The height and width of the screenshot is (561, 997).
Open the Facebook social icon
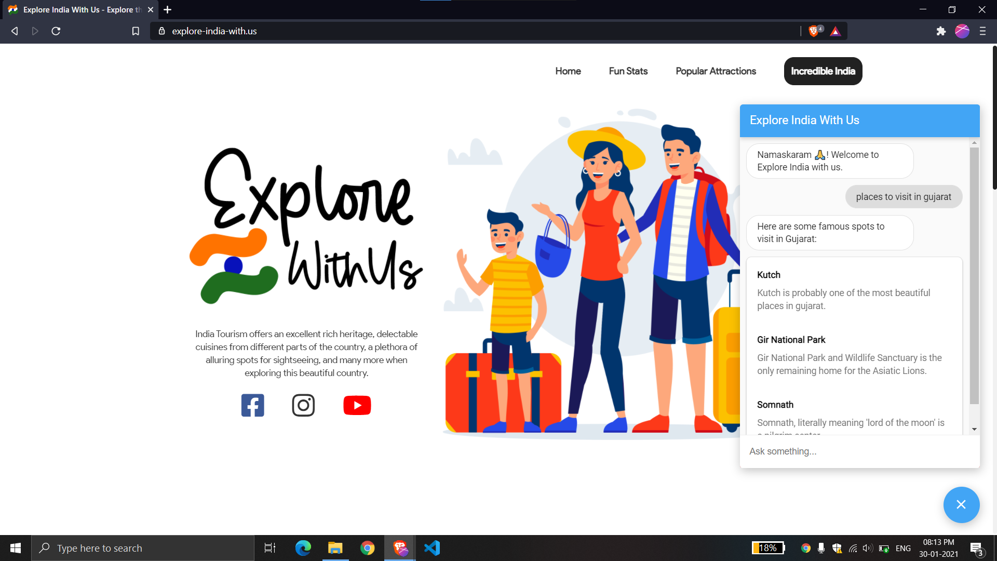252,405
